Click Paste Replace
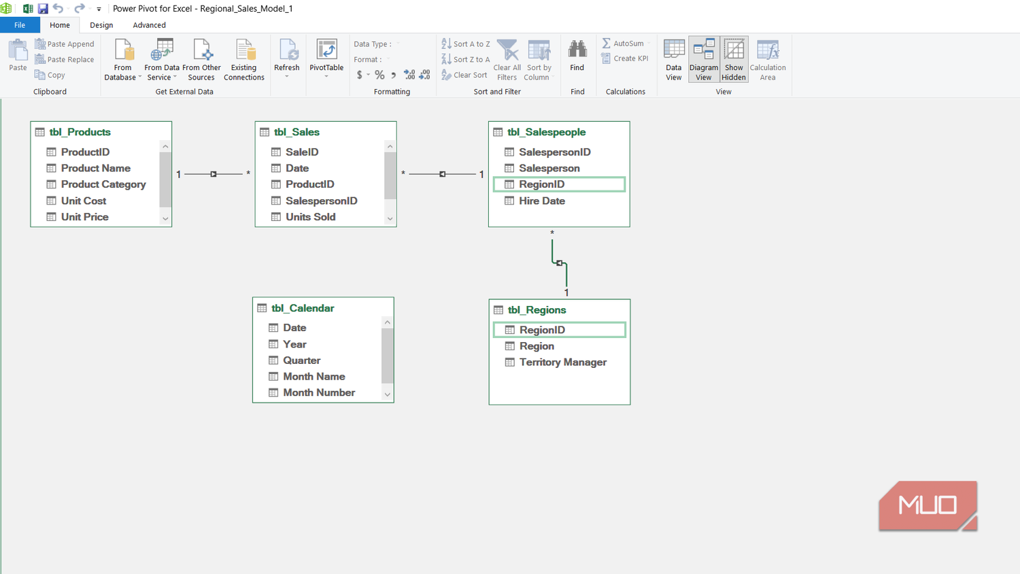Viewport: 1020px width, 574px height. click(65, 59)
